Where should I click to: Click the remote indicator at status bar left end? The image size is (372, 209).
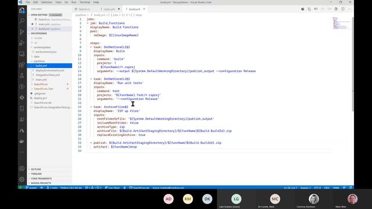pyautogui.click(x=21, y=188)
